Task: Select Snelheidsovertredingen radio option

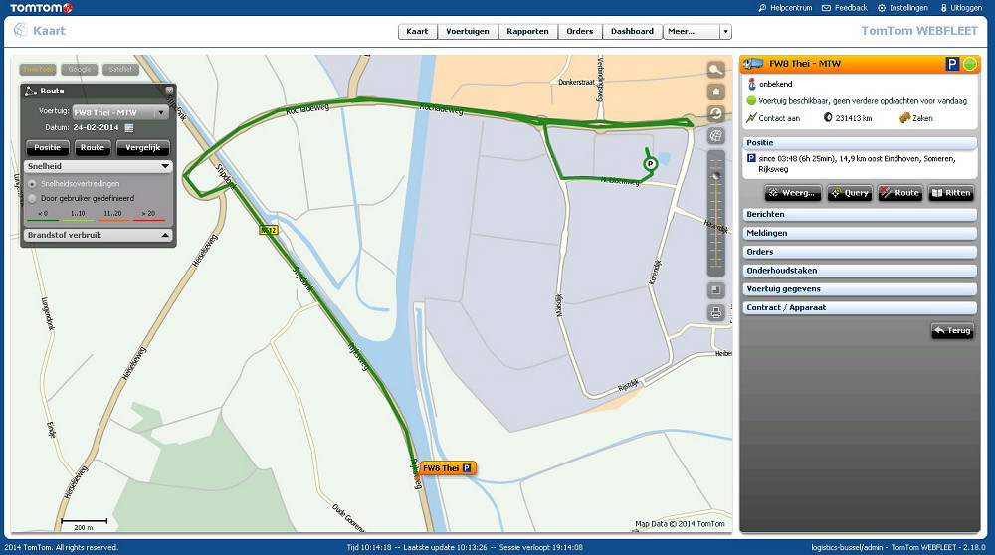Action: (32, 184)
